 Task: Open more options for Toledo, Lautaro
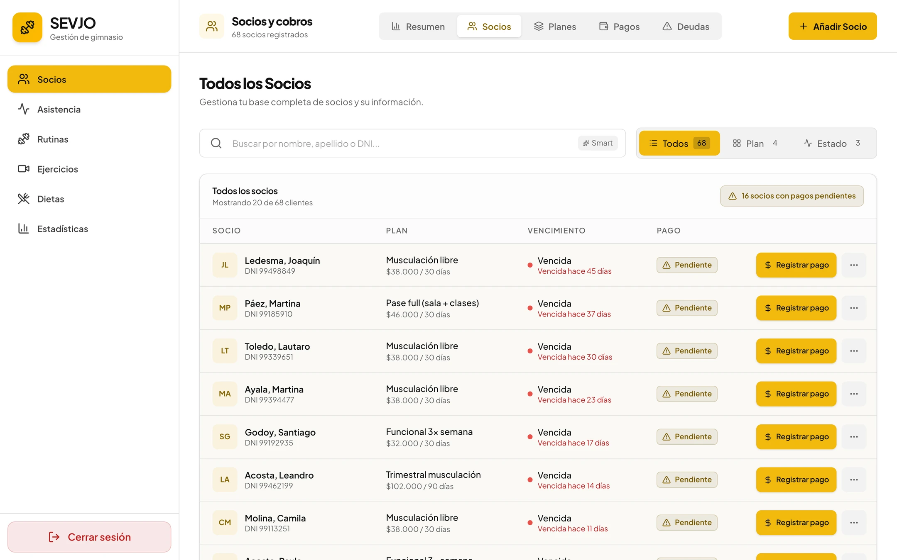point(854,351)
